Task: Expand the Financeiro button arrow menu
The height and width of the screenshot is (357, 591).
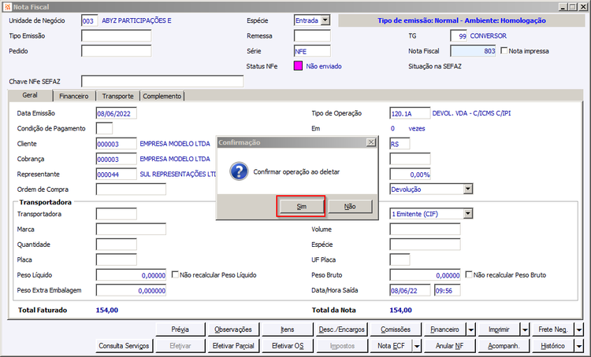Action: pos(471,329)
